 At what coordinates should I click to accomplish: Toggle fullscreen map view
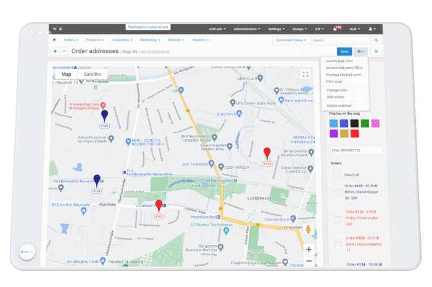point(305,75)
